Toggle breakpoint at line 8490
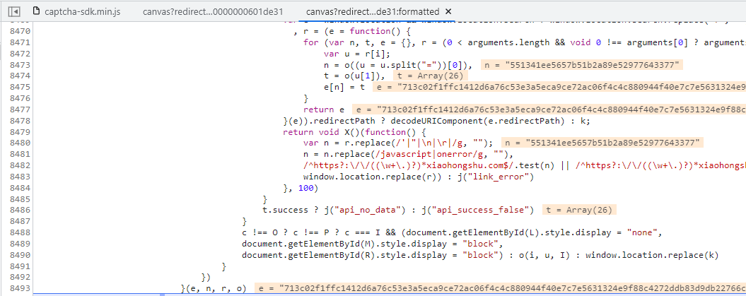 21,254
